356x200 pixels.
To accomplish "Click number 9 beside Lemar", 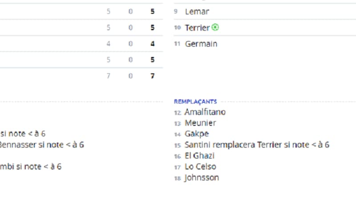I will [x=175, y=12].
